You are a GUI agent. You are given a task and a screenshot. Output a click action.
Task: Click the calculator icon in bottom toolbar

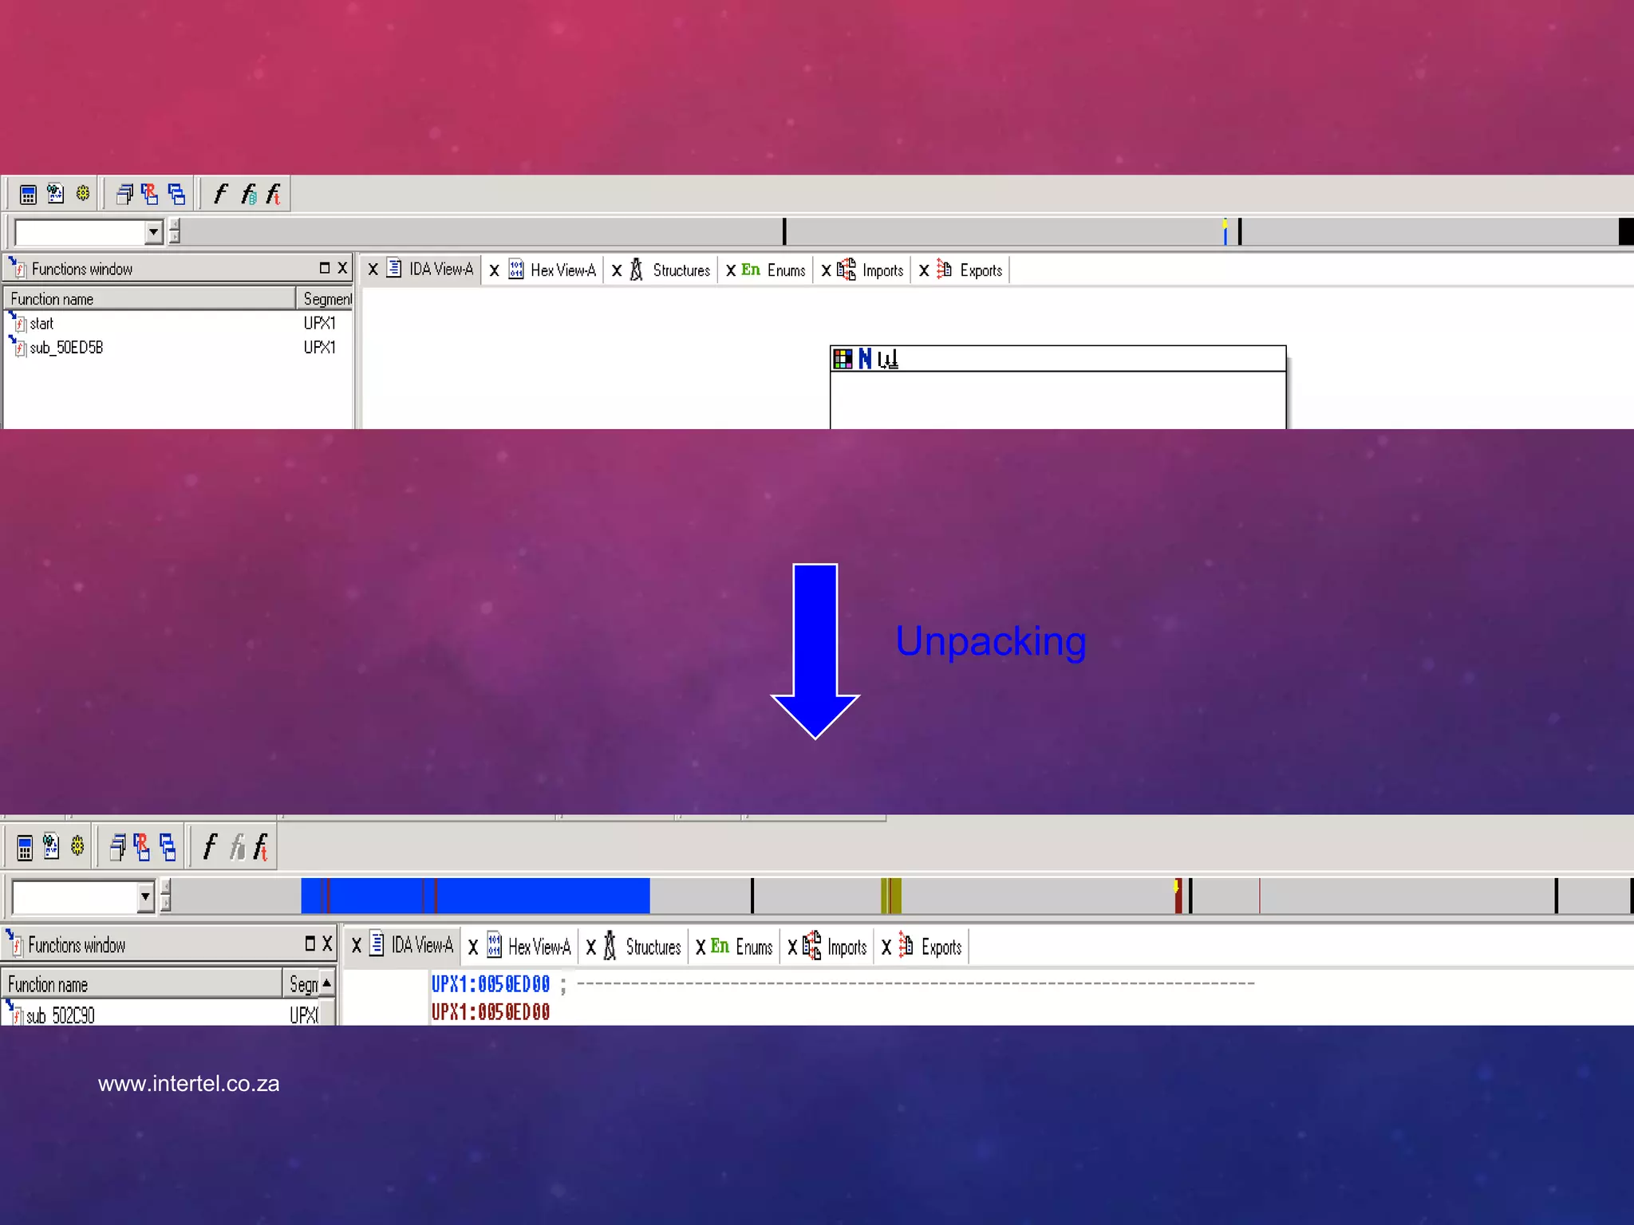coord(25,848)
